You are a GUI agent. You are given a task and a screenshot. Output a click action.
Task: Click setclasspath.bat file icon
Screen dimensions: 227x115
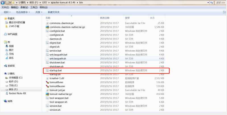coord(47,55)
